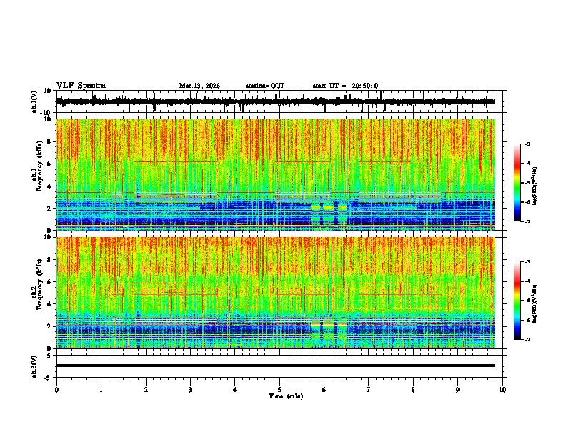Click the "ch.3(V)" axis label
The height and width of the screenshot is (437, 566).
[34, 367]
